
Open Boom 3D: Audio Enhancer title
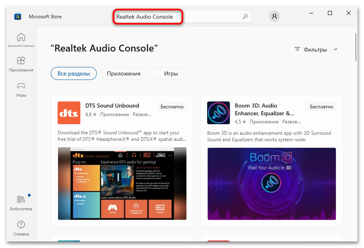click(x=265, y=109)
